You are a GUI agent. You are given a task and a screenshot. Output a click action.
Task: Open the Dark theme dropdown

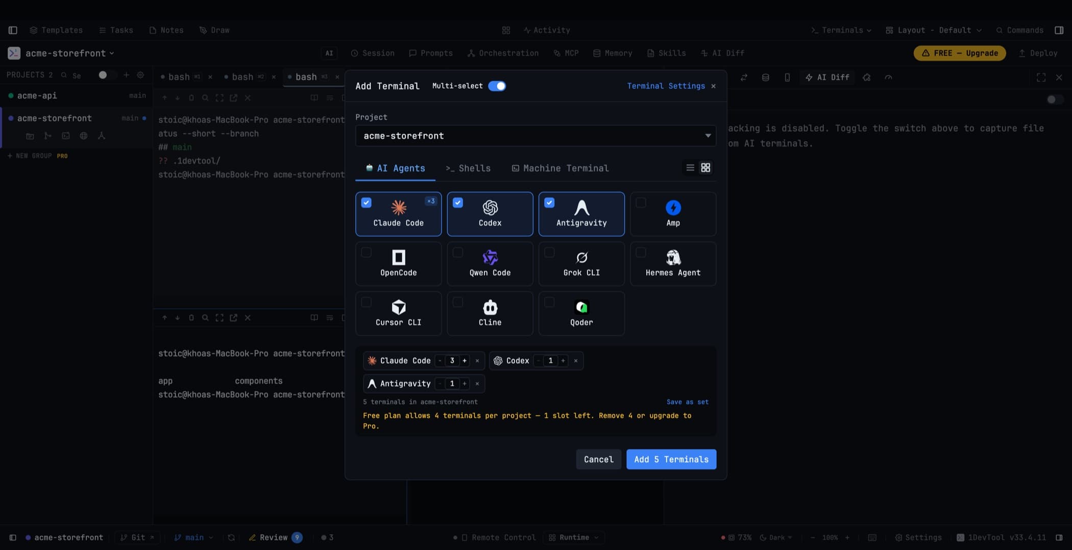click(776, 537)
